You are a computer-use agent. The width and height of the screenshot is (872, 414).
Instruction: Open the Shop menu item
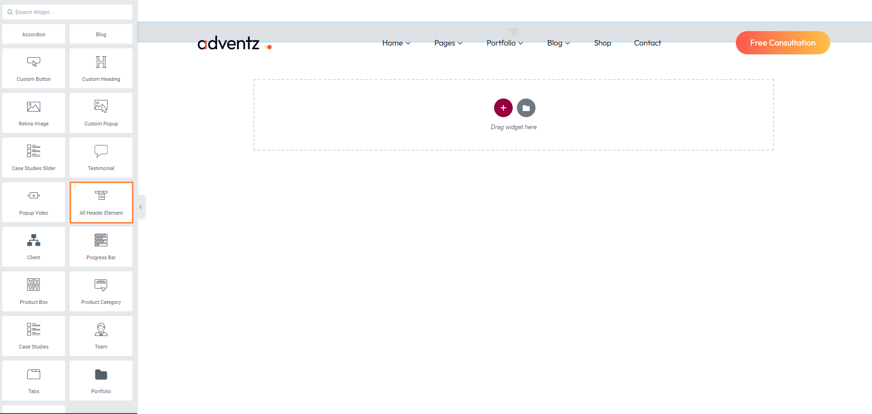point(602,43)
